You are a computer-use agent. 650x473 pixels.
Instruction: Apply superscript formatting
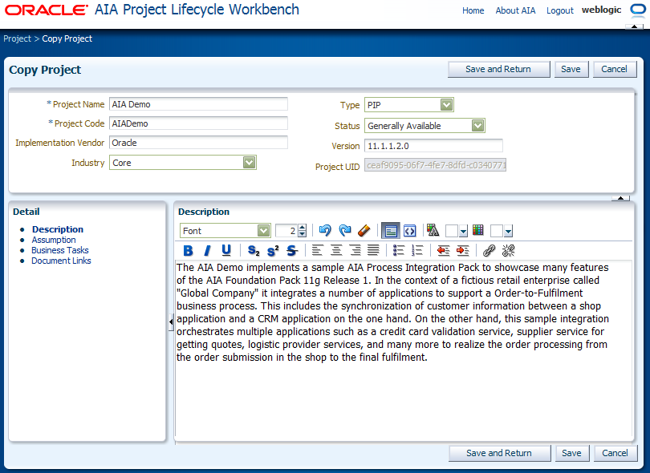pos(273,250)
